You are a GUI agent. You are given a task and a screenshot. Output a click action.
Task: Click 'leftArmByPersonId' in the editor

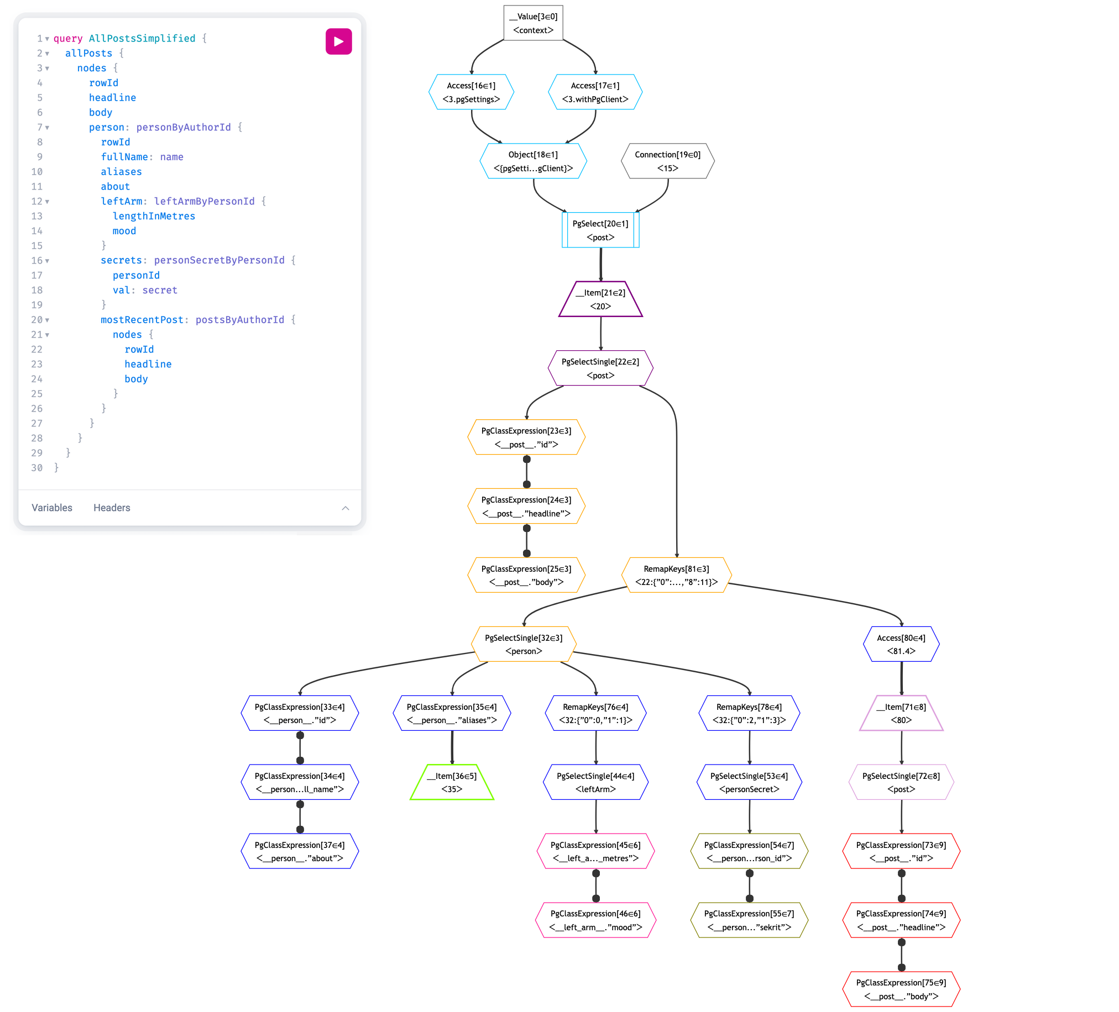(x=204, y=201)
